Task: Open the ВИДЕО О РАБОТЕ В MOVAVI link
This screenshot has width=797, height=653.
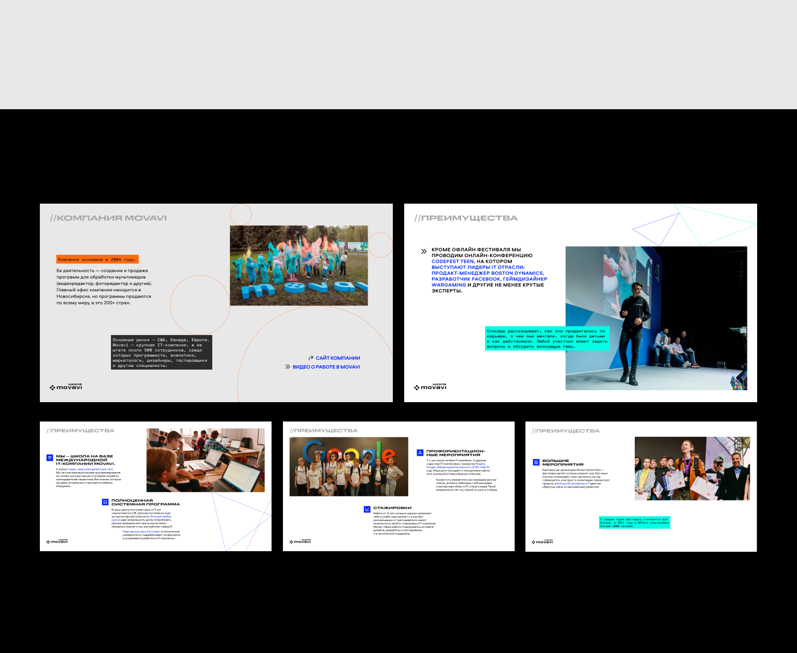Action: pyautogui.click(x=326, y=367)
